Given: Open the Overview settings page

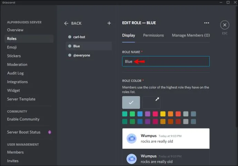Looking at the screenshot, I should pos(15,30).
